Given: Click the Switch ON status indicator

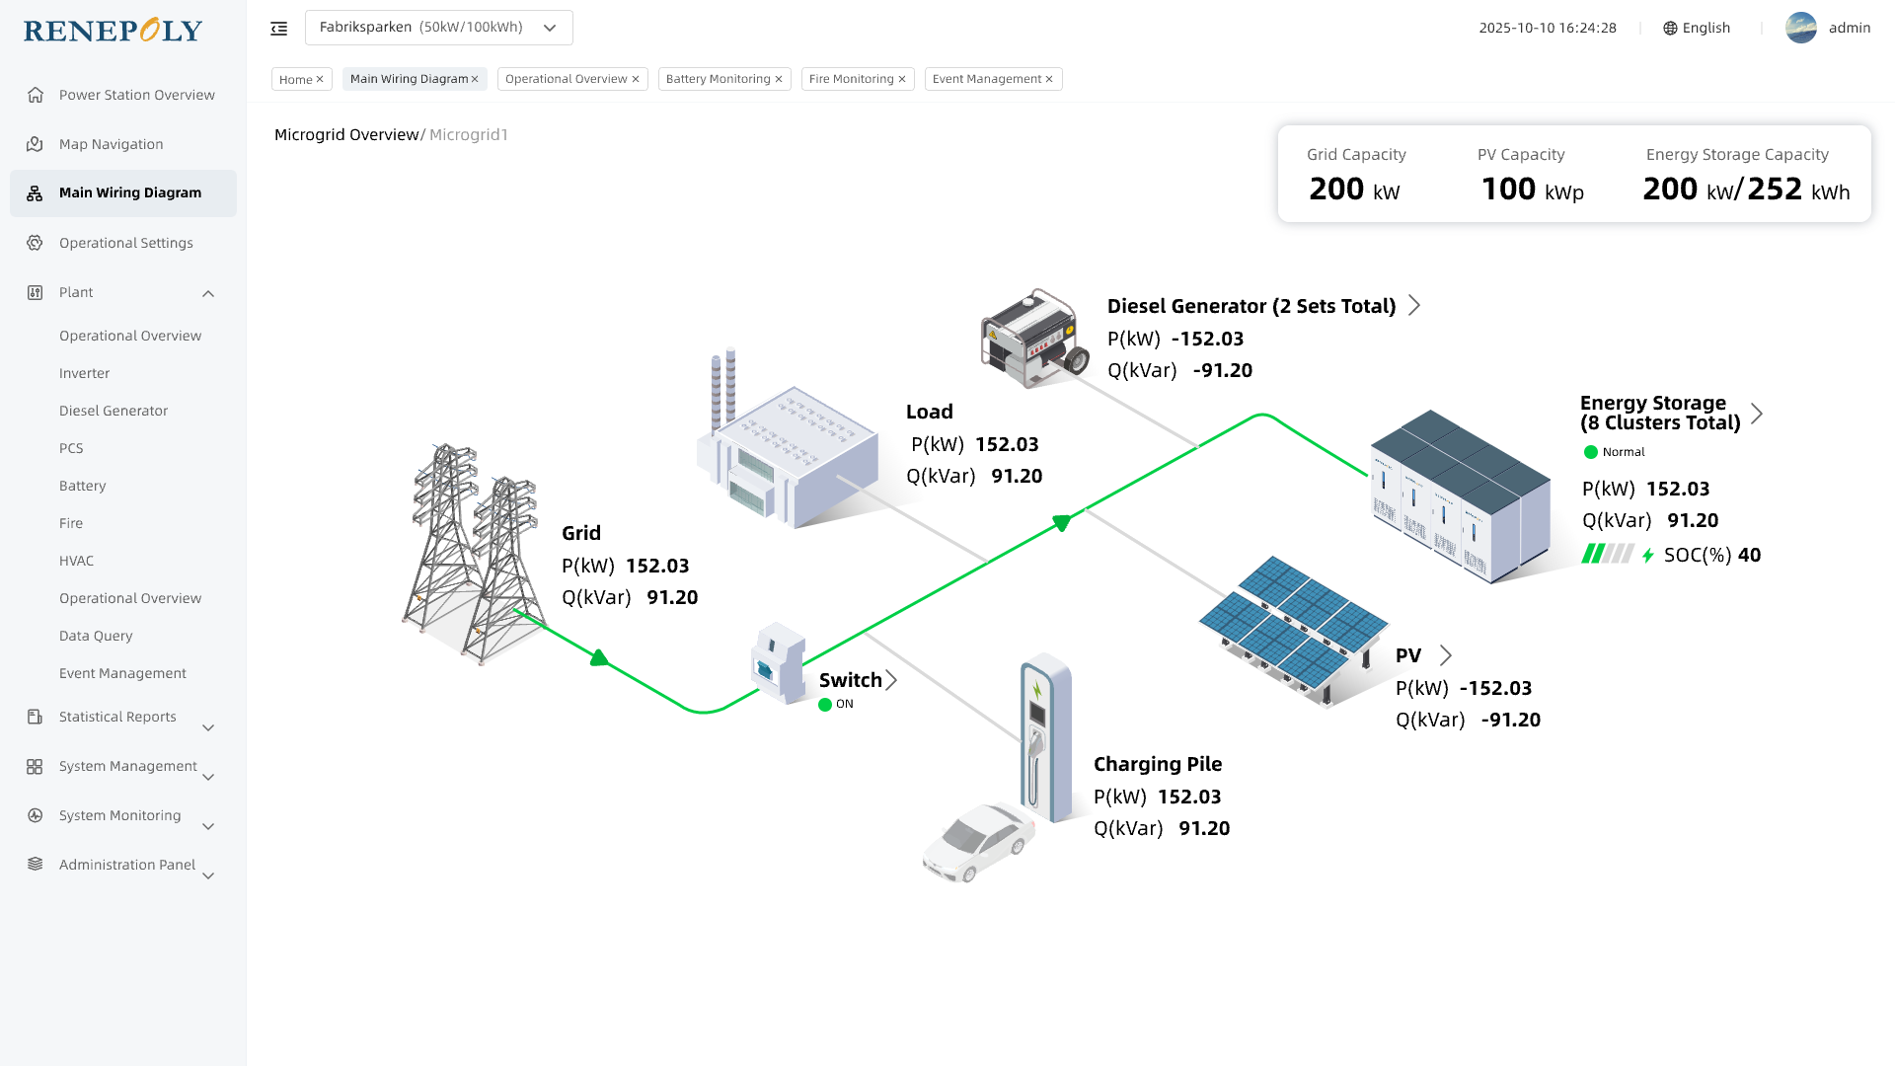Looking at the screenshot, I should coord(825,705).
